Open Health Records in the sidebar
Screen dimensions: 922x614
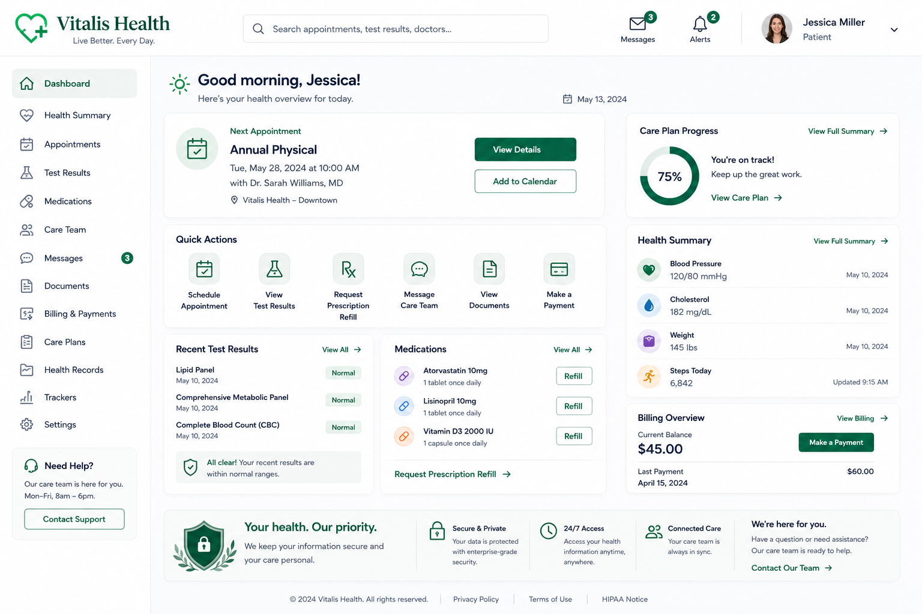[74, 370]
